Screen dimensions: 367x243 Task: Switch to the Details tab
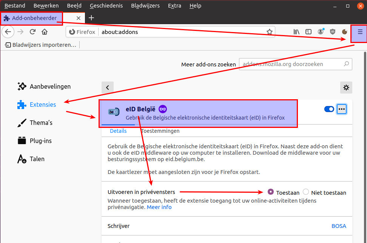point(118,131)
